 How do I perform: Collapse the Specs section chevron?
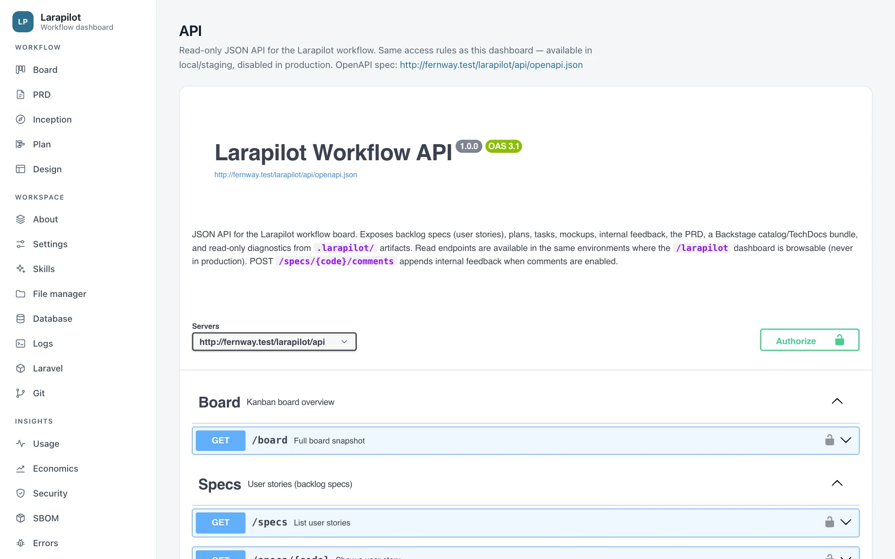pyautogui.click(x=837, y=483)
